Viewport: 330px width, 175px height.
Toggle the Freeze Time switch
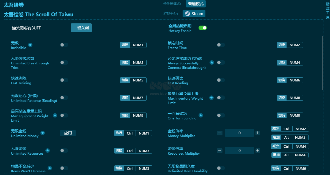(221, 45)
